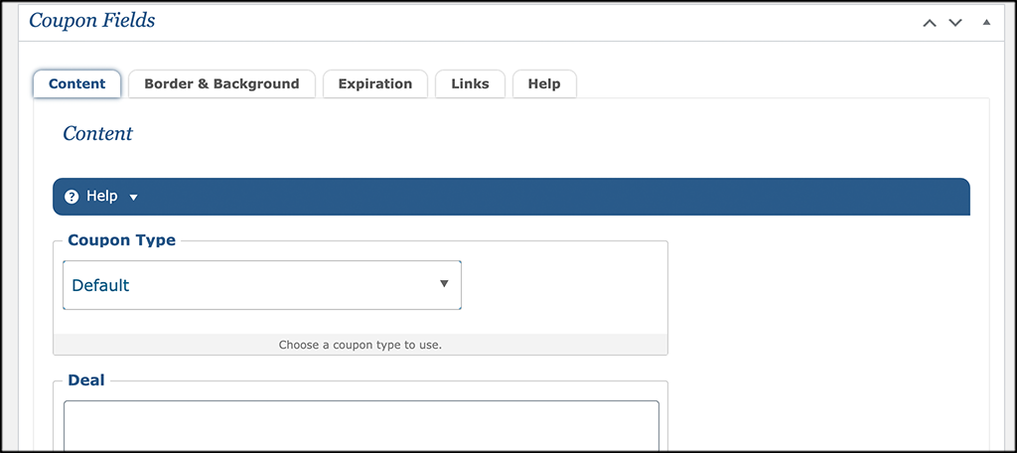
Task: Click the Coupon Type select arrow
Action: click(x=444, y=283)
